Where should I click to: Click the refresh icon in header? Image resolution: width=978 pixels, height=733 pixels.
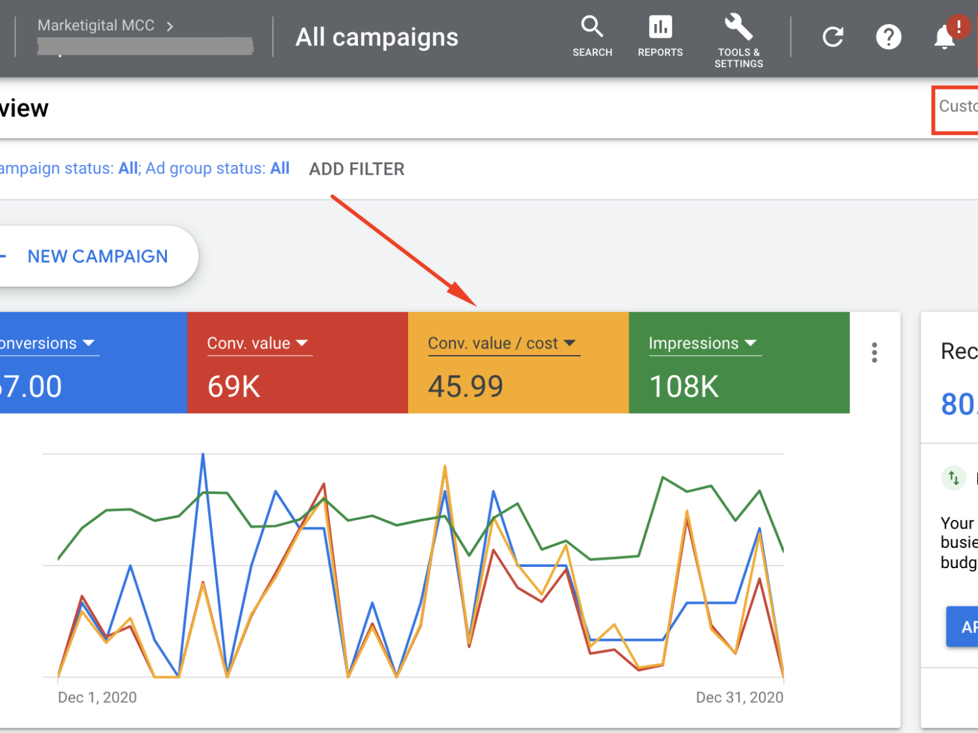(x=833, y=37)
